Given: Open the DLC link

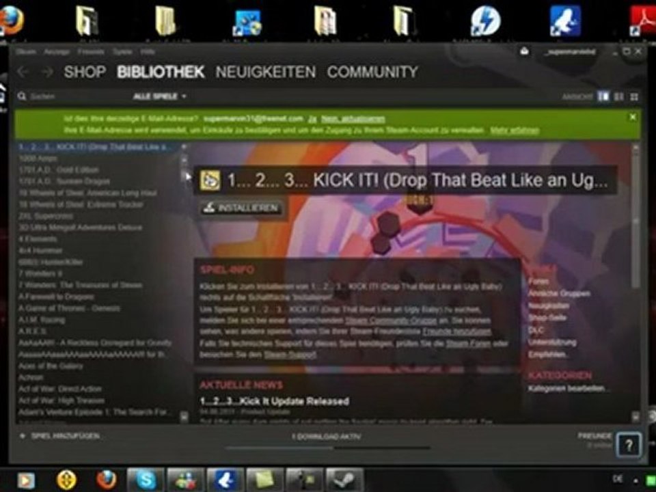Looking at the screenshot, I should [536, 330].
